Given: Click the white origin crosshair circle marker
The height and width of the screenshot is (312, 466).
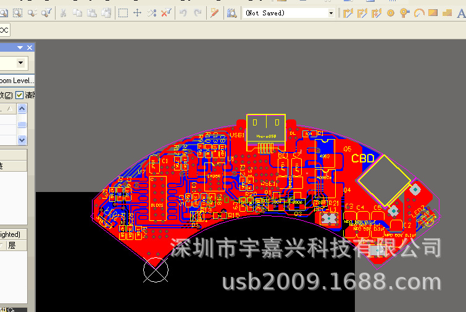Looking at the screenshot, I should [156, 270].
